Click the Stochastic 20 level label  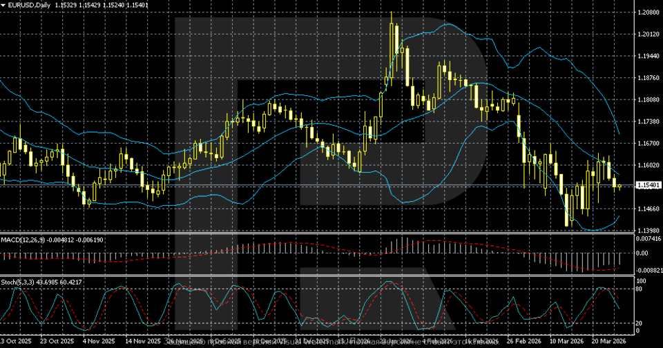[640, 323]
